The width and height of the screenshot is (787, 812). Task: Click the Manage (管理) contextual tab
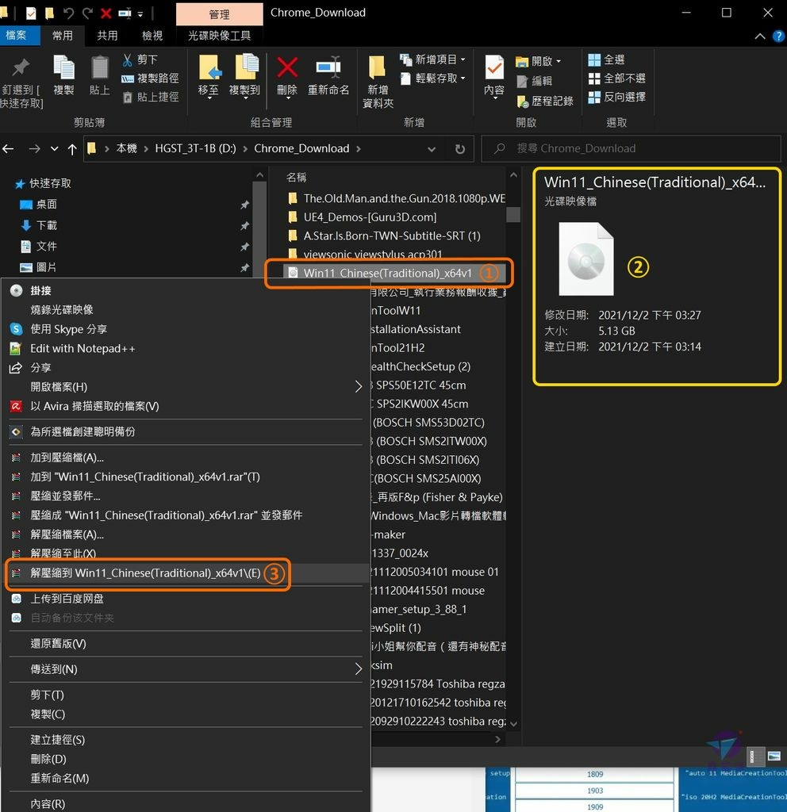click(219, 14)
